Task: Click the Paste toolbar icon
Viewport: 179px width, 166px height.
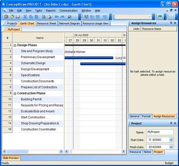Action: pos(36,17)
